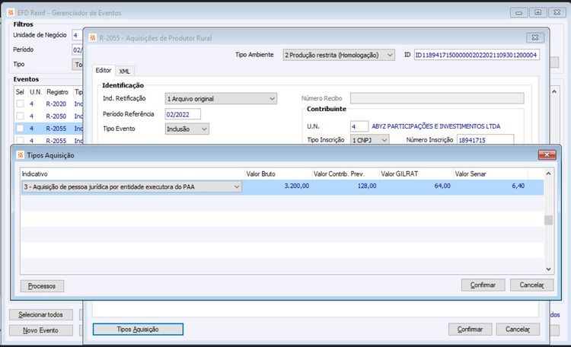
Task: Click scroll up arrow in Tipos Aquisição grid
Action: pyautogui.click(x=548, y=173)
